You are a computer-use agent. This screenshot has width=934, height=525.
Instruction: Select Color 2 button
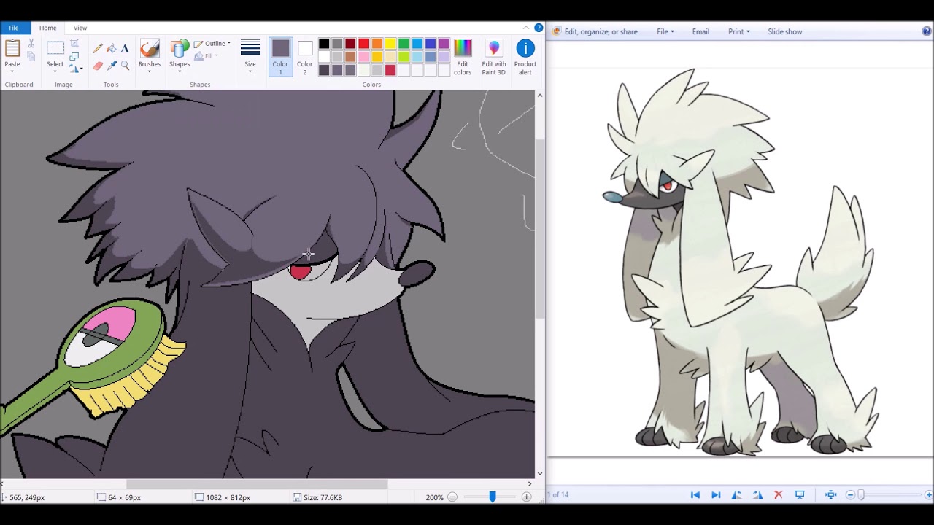(x=305, y=57)
